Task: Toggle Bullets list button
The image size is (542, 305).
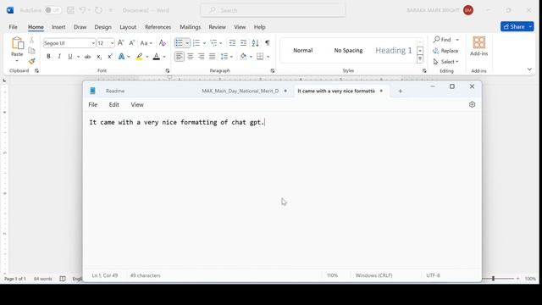Action: pos(179,43)
